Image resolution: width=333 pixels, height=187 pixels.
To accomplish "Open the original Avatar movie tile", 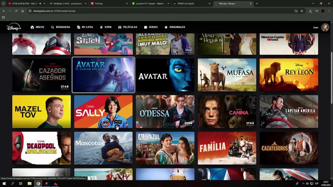I will (x=165, y=75).
